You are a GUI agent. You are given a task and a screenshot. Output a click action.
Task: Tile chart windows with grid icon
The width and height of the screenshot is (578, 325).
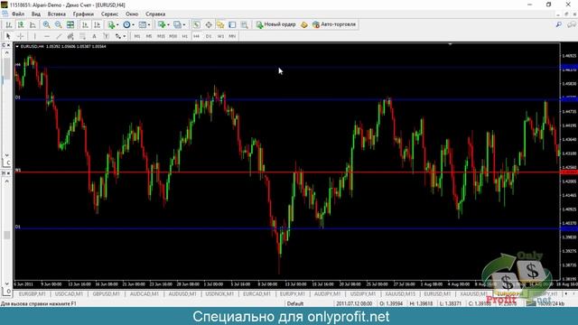[x=70, y=24]
